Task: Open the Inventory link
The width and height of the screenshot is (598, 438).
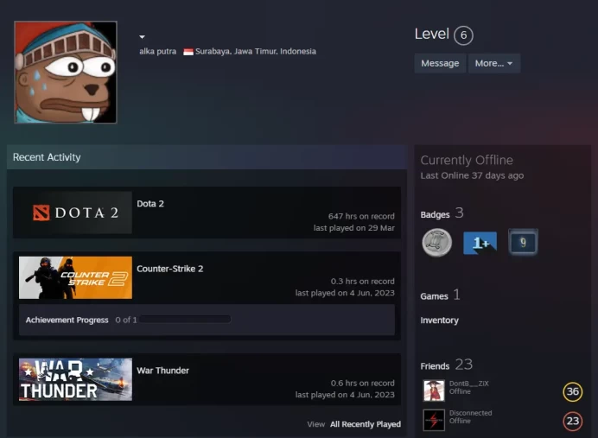Action: pyautogui.click(x=439, y=321)
